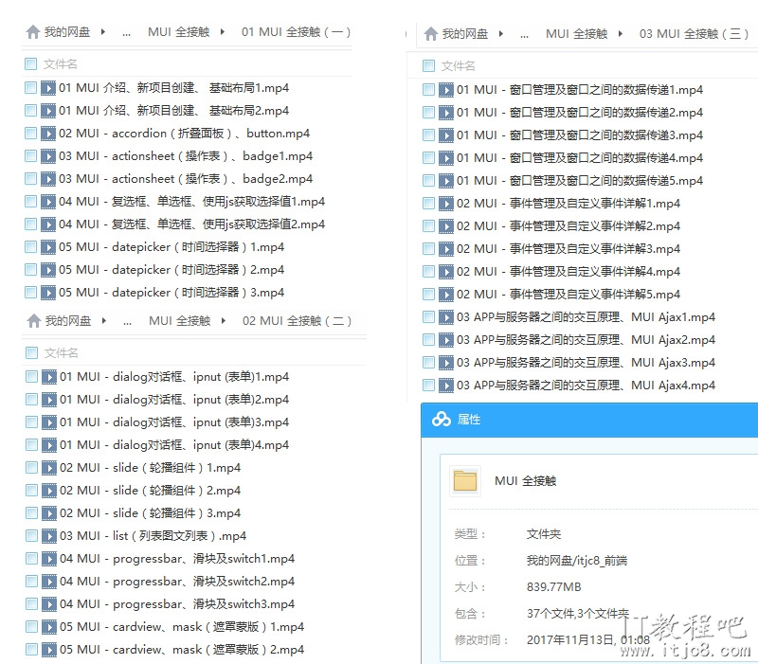Click the video icon of list（列表图文列表）.mp4
This screenshot has width=758, height=664.
click(x=49, y=535)
